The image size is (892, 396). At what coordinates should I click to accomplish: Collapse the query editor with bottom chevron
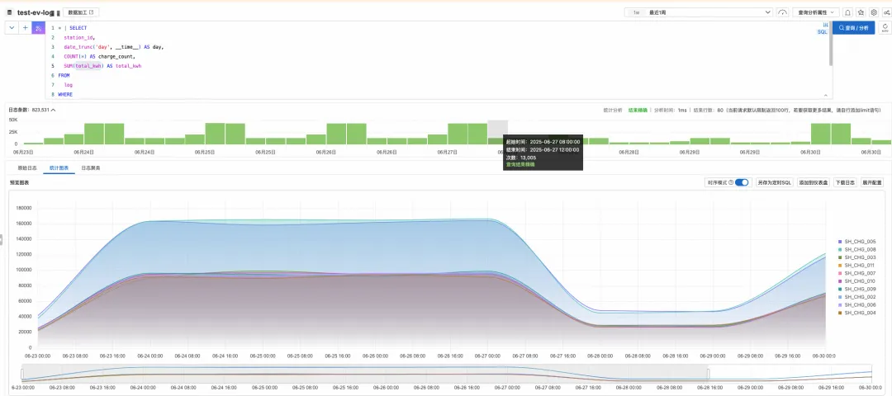point(825,95)
